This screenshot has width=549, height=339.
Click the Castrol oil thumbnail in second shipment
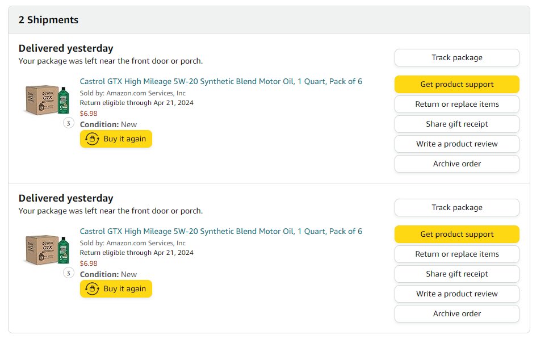pyautogui.click(x=47, y=250)
